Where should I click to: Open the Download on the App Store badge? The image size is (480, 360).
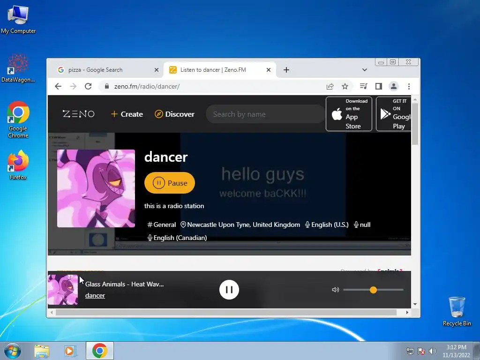tap(349, 114)
